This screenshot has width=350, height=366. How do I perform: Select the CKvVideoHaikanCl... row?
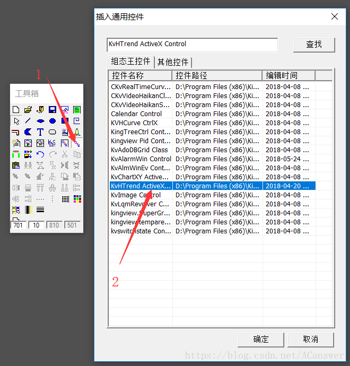point(212,96)
